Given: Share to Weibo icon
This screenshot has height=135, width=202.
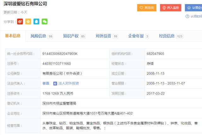Looking at the screenshot, I should tap(20, 21).
